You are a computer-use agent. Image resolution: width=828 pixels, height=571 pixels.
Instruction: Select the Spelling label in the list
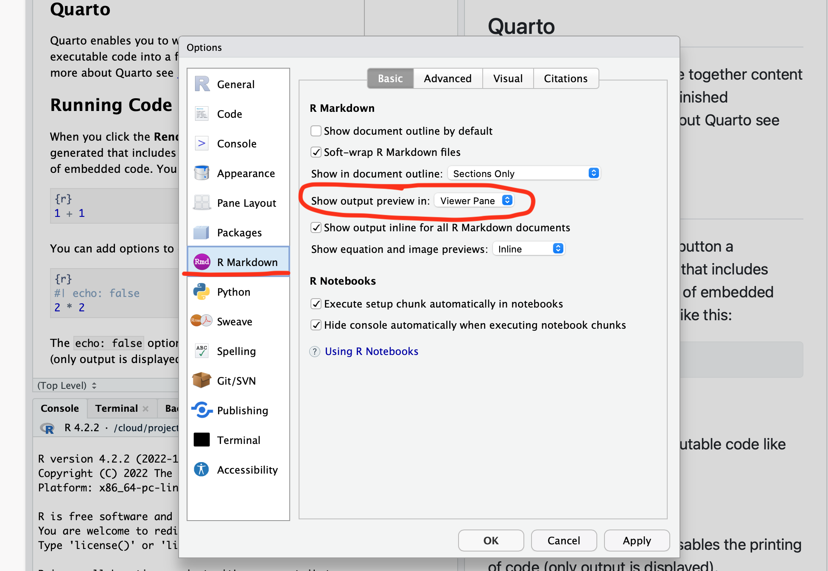[x=236, y=351]
